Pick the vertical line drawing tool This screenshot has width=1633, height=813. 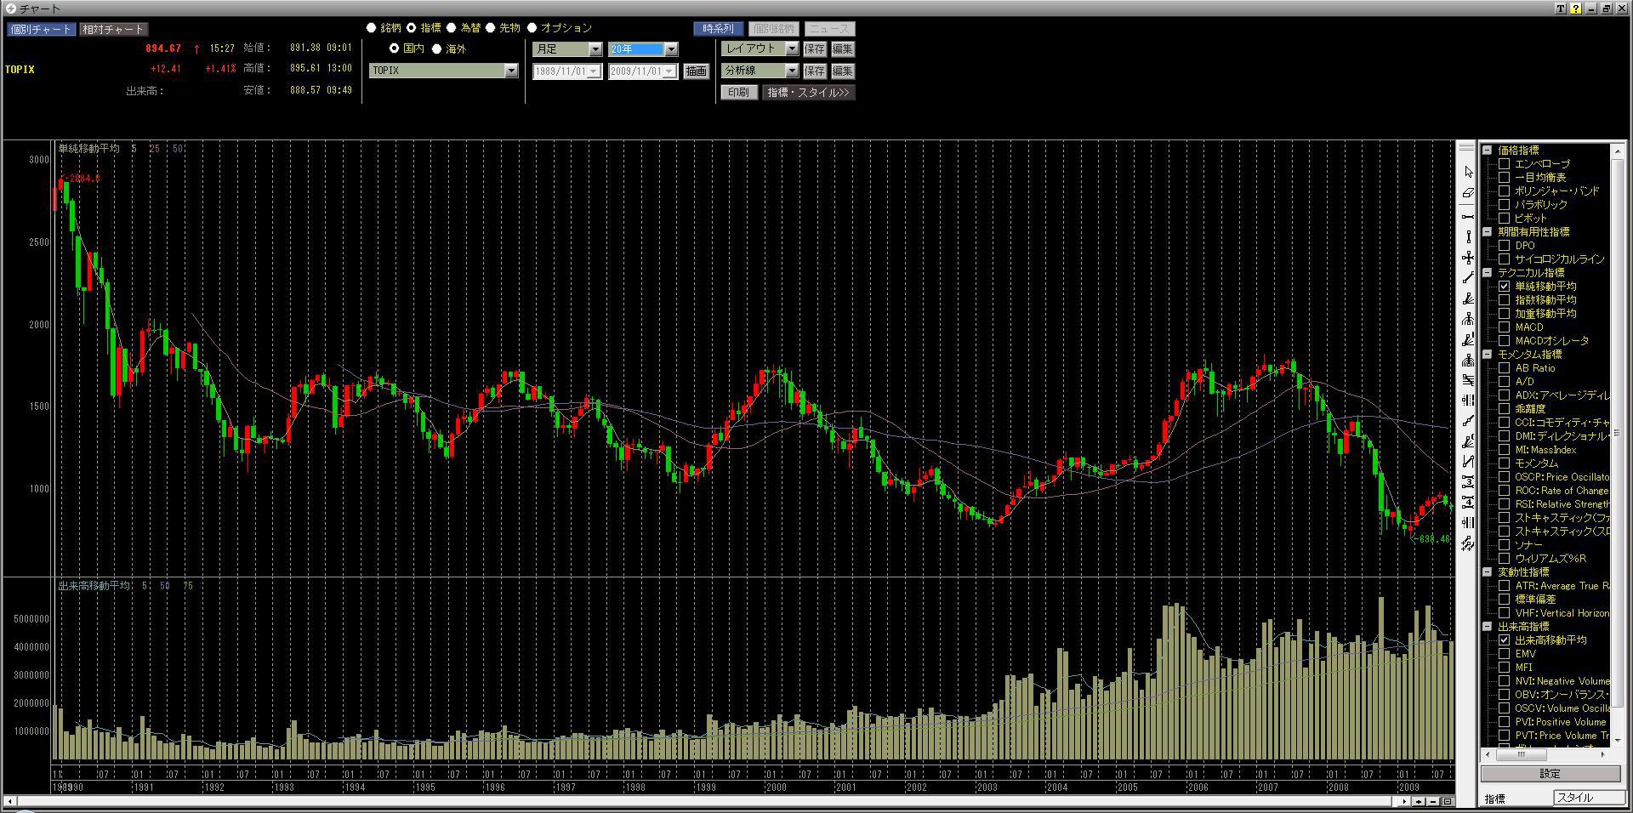pyautogui.click(x=1468, y=237)
